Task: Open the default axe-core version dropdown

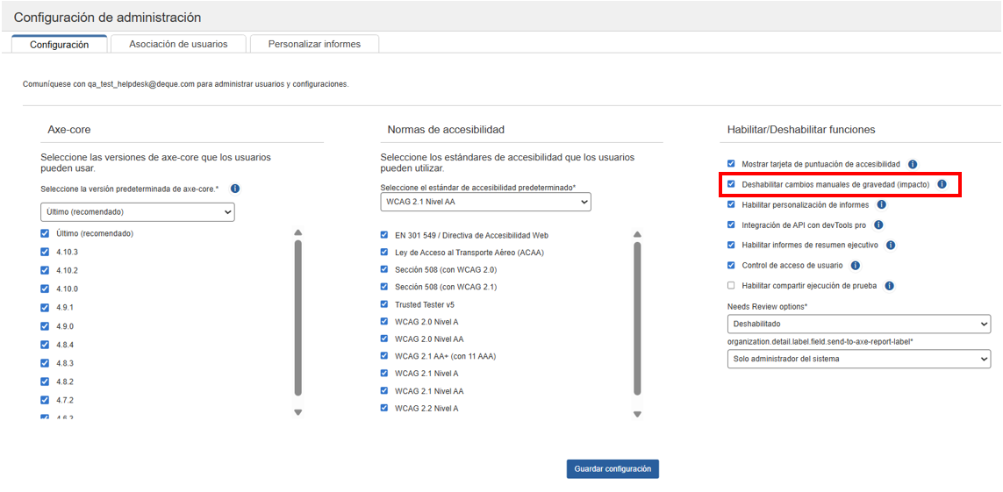Action: click(x=138, y=212)
